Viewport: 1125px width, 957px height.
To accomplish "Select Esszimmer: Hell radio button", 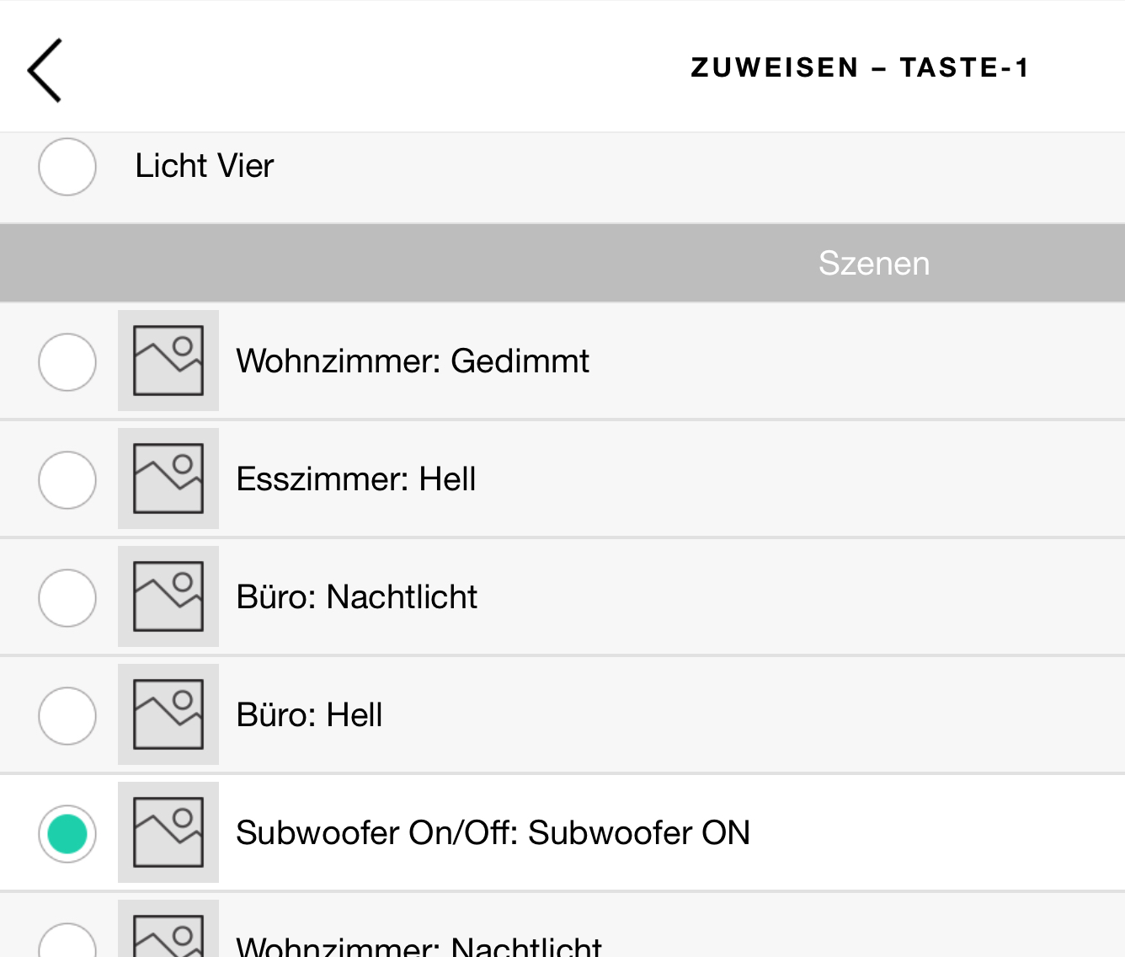I will click(x=67, y=480).
